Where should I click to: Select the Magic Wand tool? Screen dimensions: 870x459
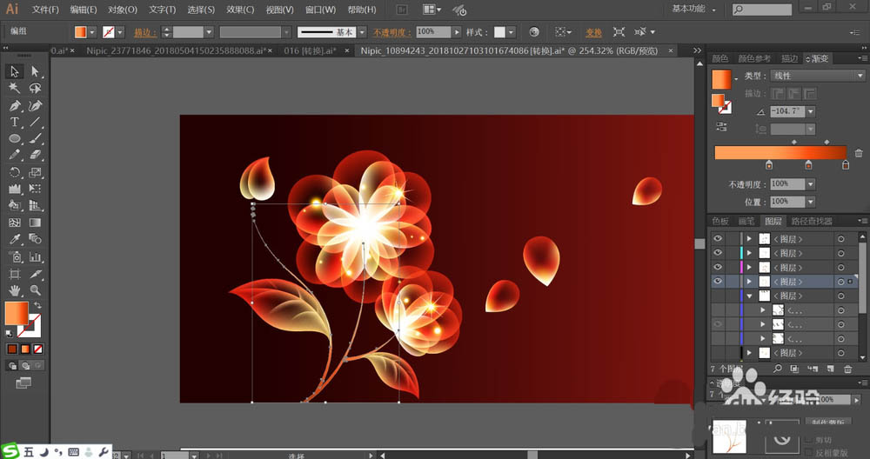click(15, 89)
